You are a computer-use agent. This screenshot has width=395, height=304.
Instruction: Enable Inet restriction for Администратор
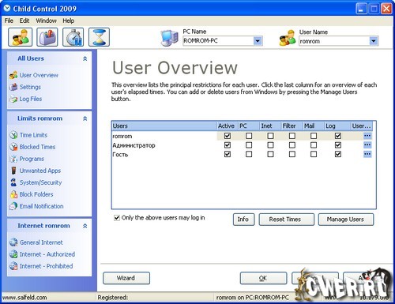point(270,145)
